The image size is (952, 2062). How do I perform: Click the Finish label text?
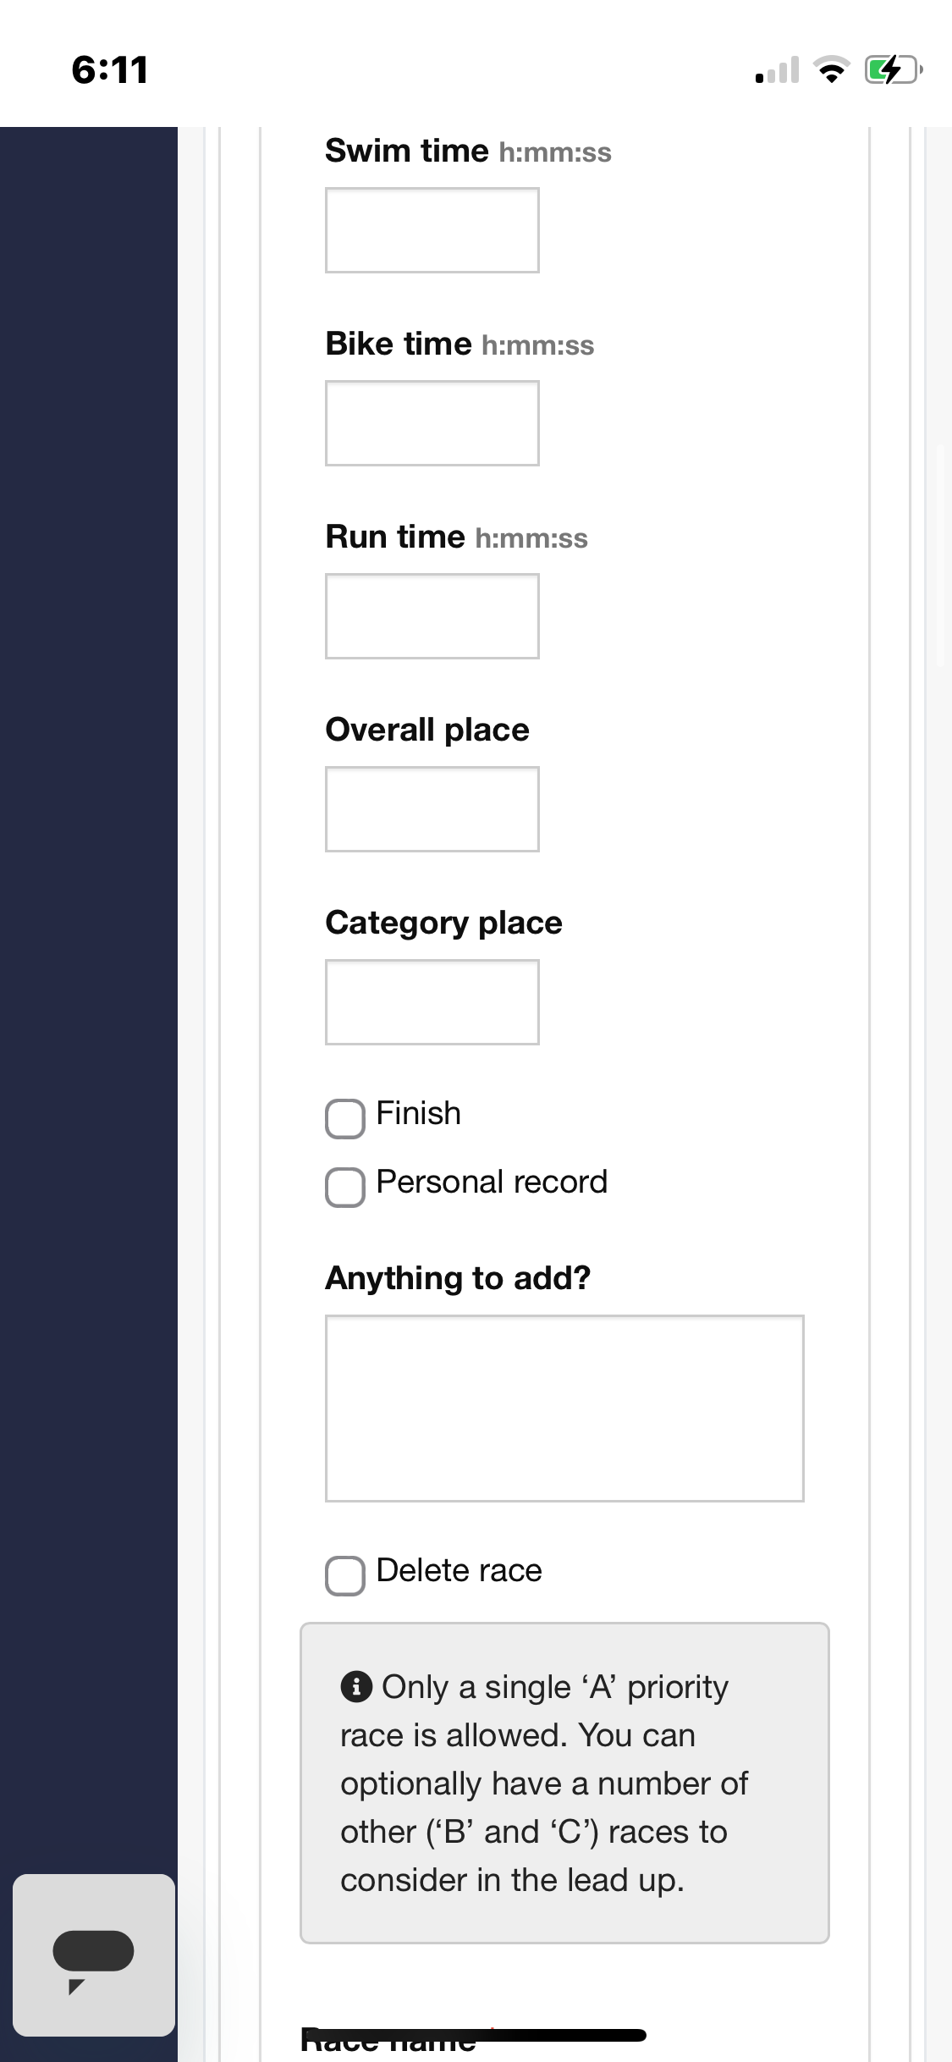[419, 1113]
